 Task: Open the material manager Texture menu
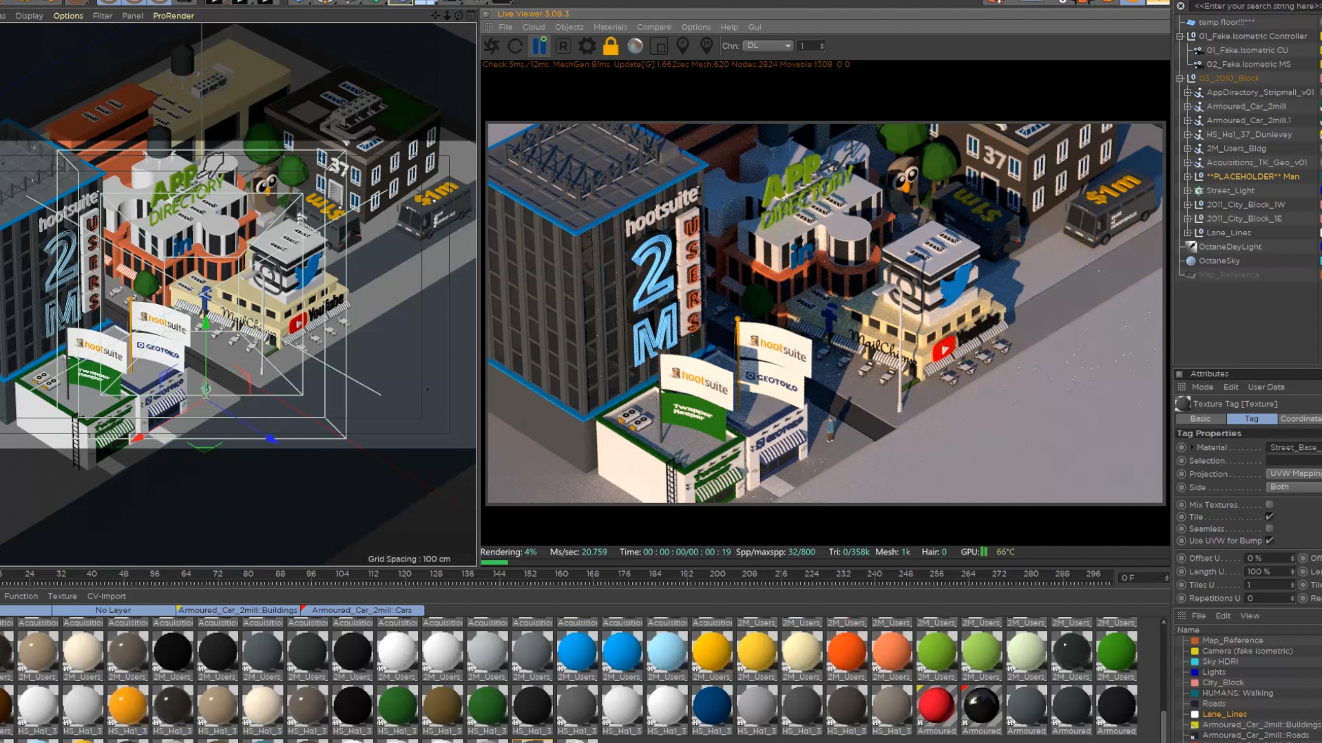click(62, 596)
